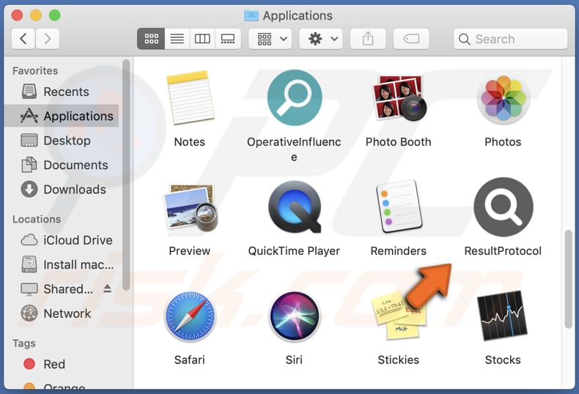
Task: Click the QuickTime Player name label
Action: pos(295,251)
